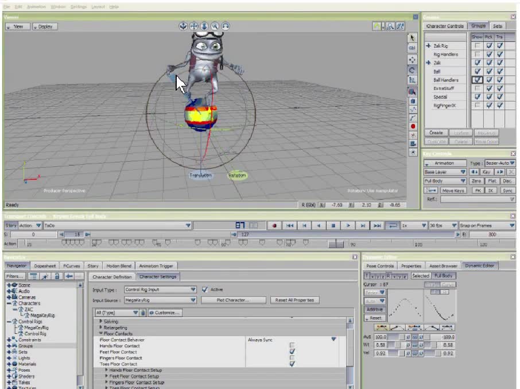The width and height of the screenshot is (520, 389).
Task: Select the Translate tool in viewer toolbar
Action: tap(412, 60)
